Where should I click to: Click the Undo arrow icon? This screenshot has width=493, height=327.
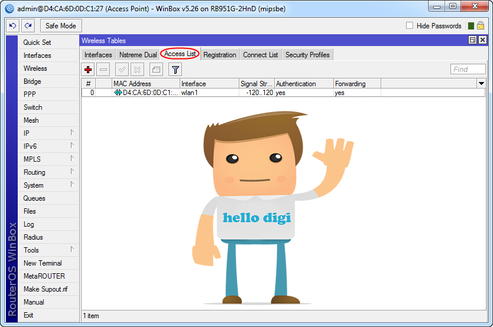(x=12, y=26)
